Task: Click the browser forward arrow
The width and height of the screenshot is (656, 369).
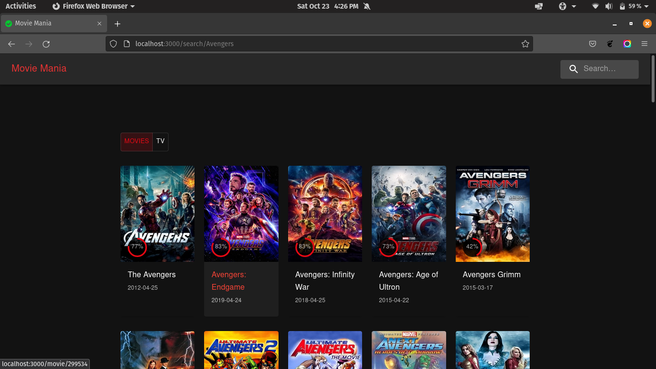Action: (x=29, y=44)
